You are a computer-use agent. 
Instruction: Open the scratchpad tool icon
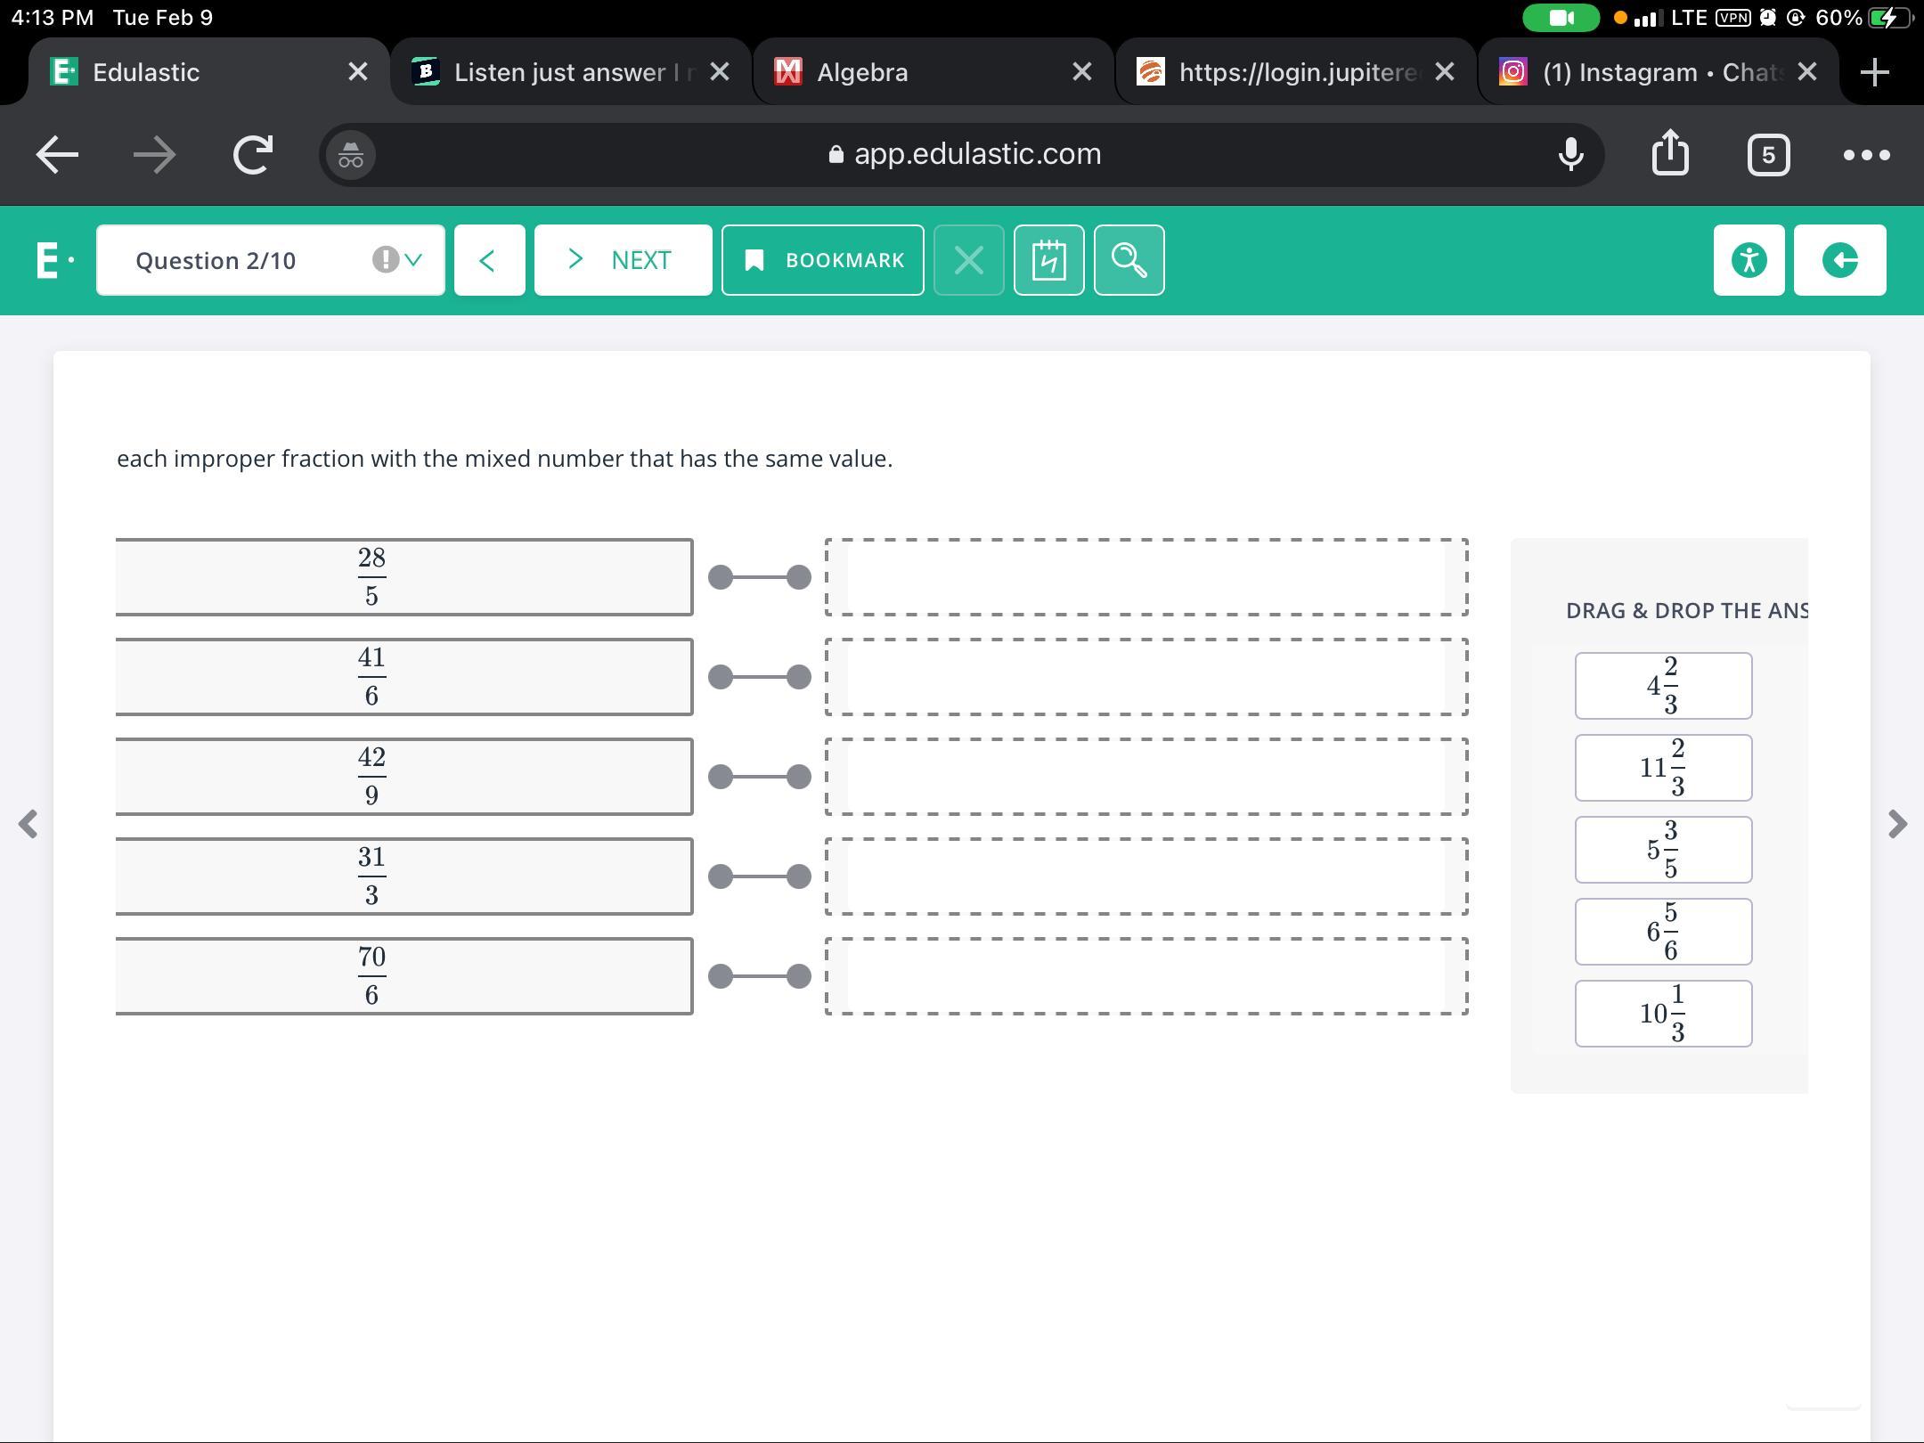1048,260
